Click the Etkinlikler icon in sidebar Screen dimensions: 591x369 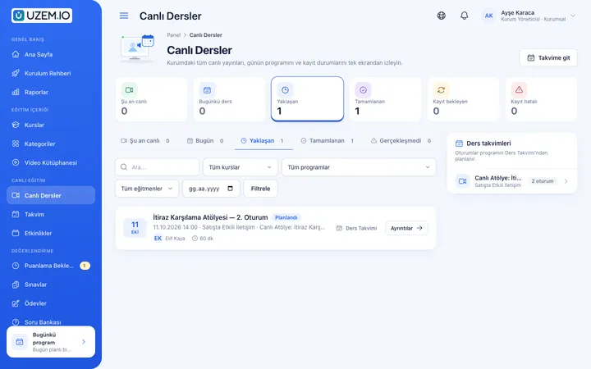coord(16,233)
